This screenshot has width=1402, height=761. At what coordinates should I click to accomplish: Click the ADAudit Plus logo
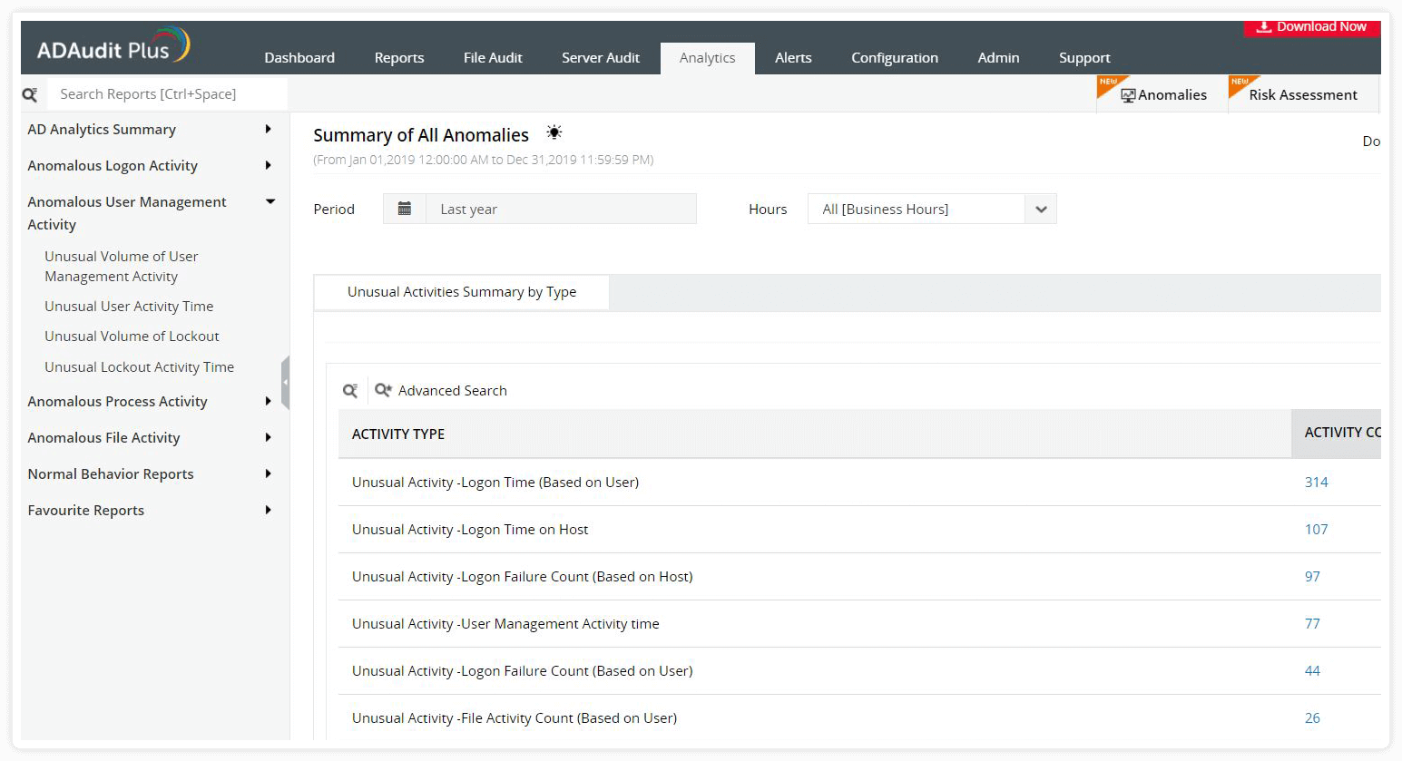coord(113,45)
